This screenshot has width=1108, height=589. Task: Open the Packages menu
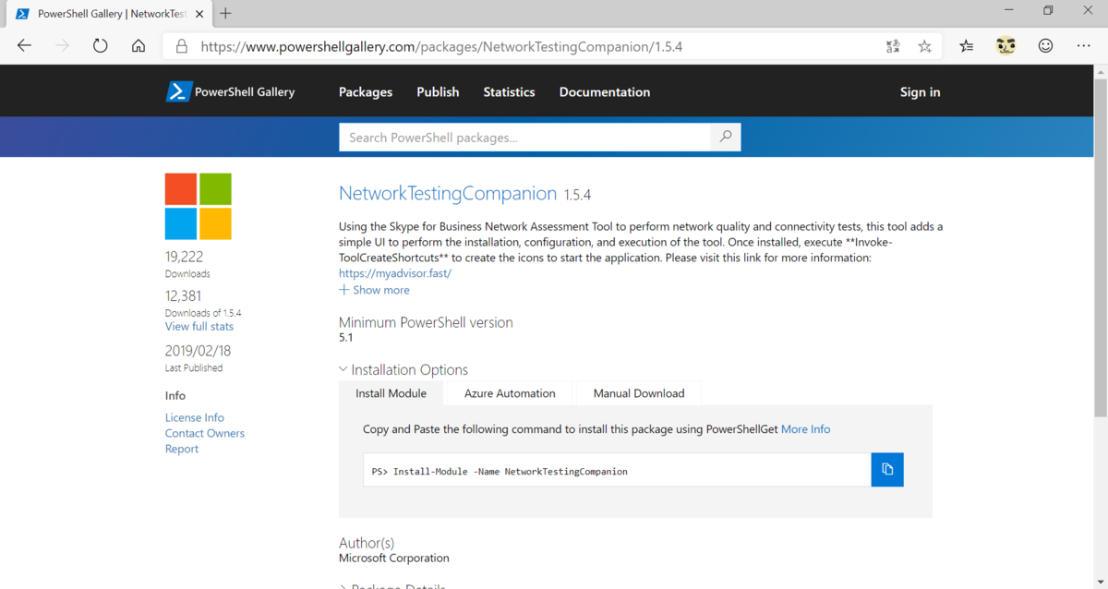pos(366,91)
